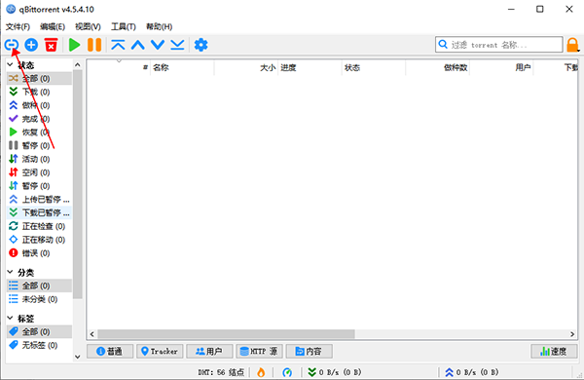Viewport: 584px width, 380px height.
Task: Click the torrent list horizontal scrollbar thumb
Action: click(x=226, y=334)
